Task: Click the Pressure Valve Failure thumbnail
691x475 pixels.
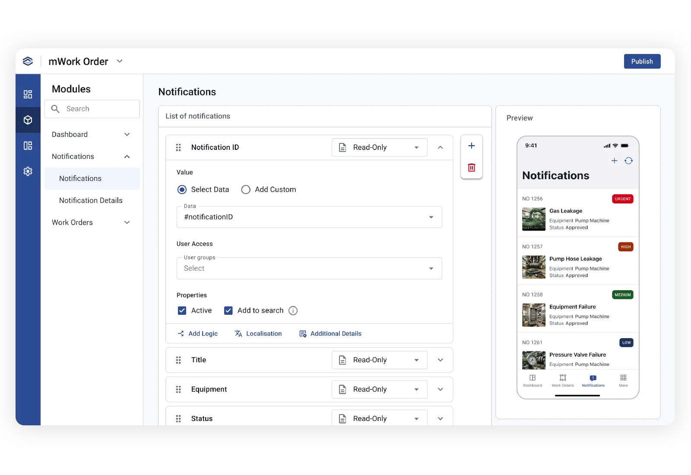Action: tap(534, 360)
